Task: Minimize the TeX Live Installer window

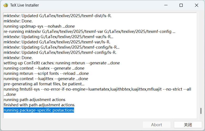Action: (166, 5)
